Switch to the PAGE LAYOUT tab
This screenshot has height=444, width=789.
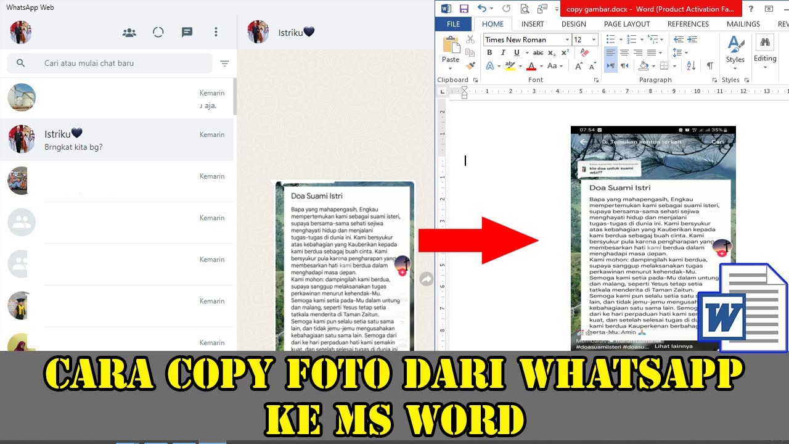click(627, 24)
